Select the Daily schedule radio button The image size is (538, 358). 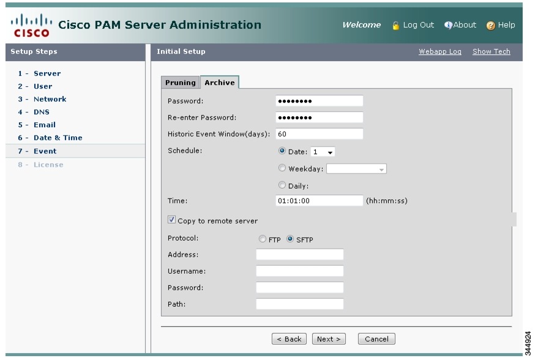click(282, 185)
